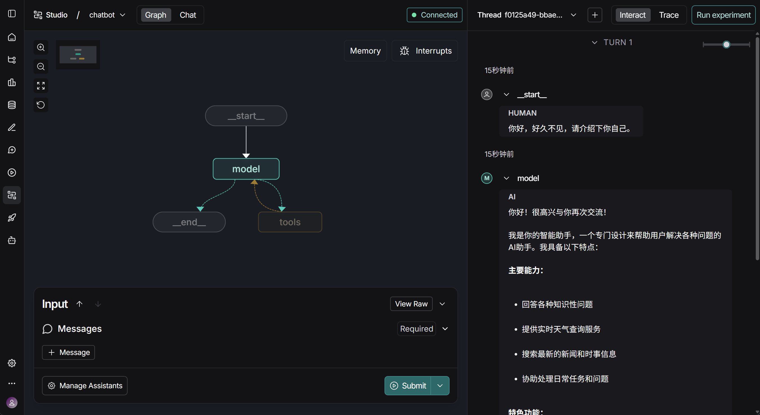Select the Interact tab
The width and height of the screenshot is (760, 415).
[633, 15]
